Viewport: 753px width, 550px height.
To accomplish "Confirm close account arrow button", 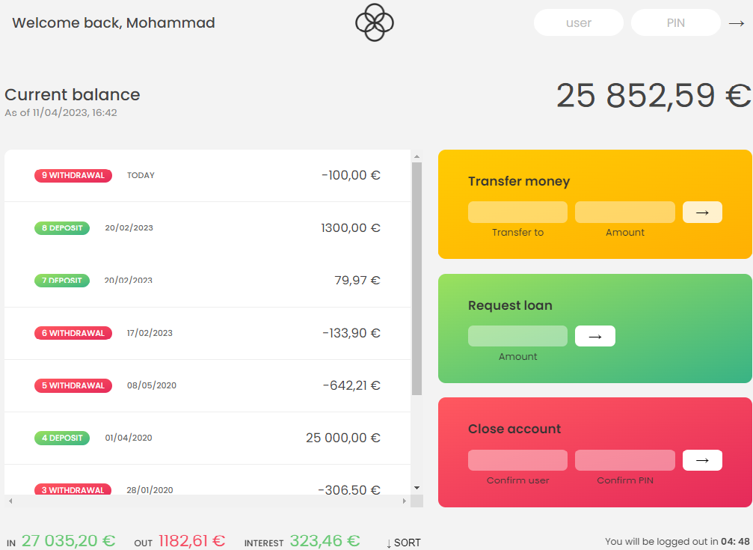I will tap(702, 460).
